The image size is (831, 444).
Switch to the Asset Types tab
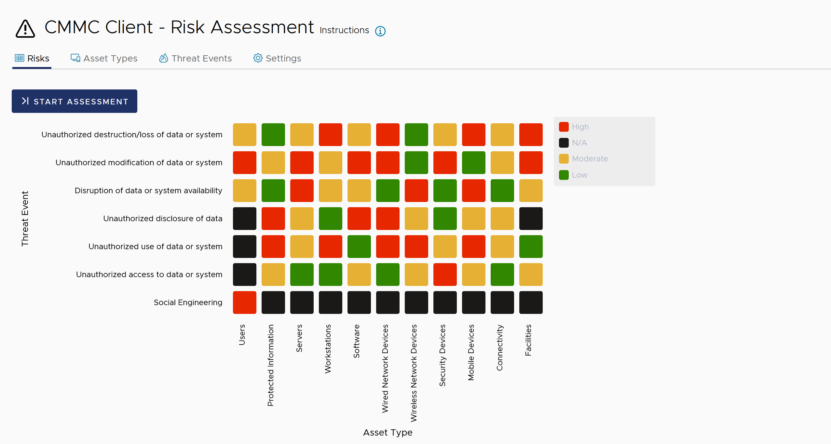[x=110, y=58]
